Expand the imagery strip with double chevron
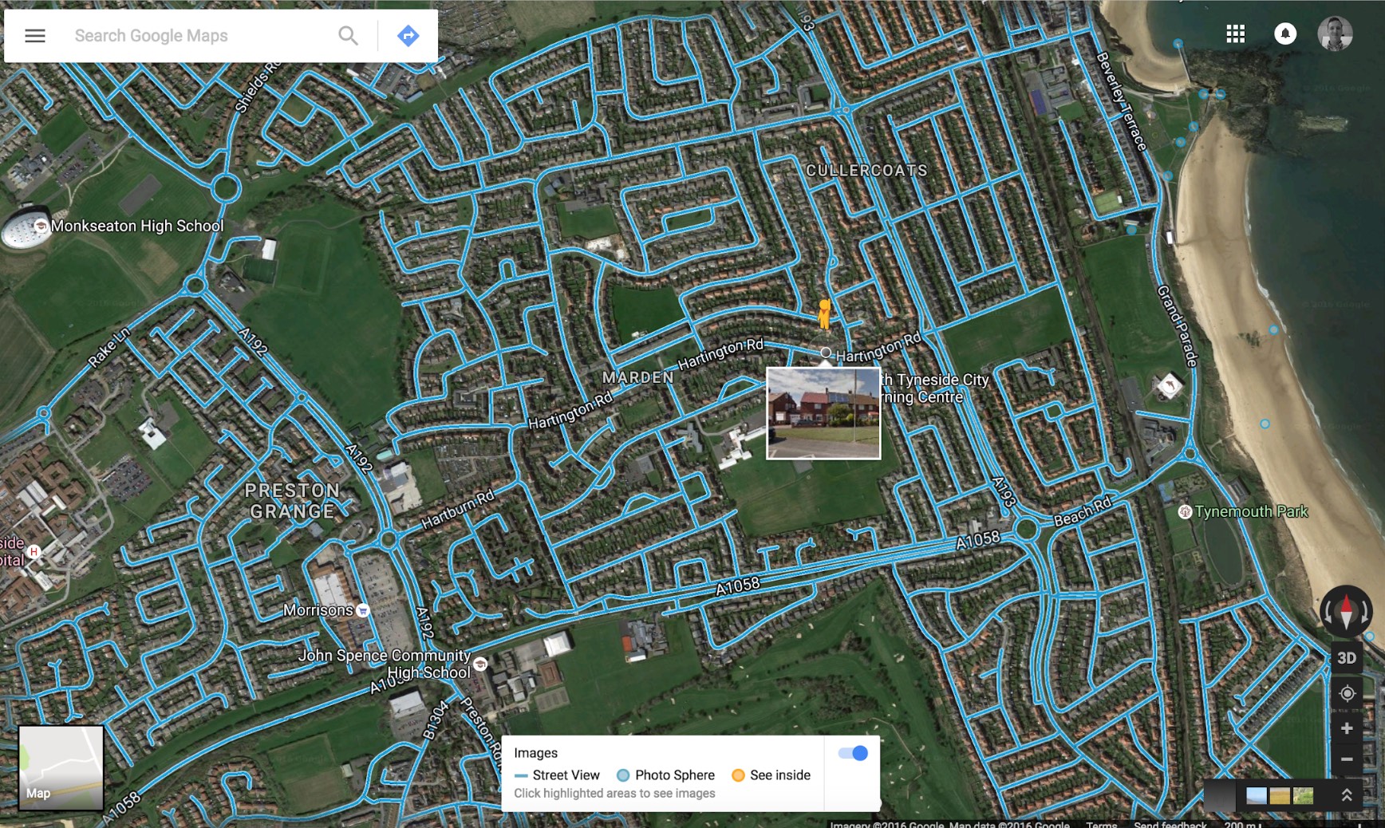 click(1346, 795)
